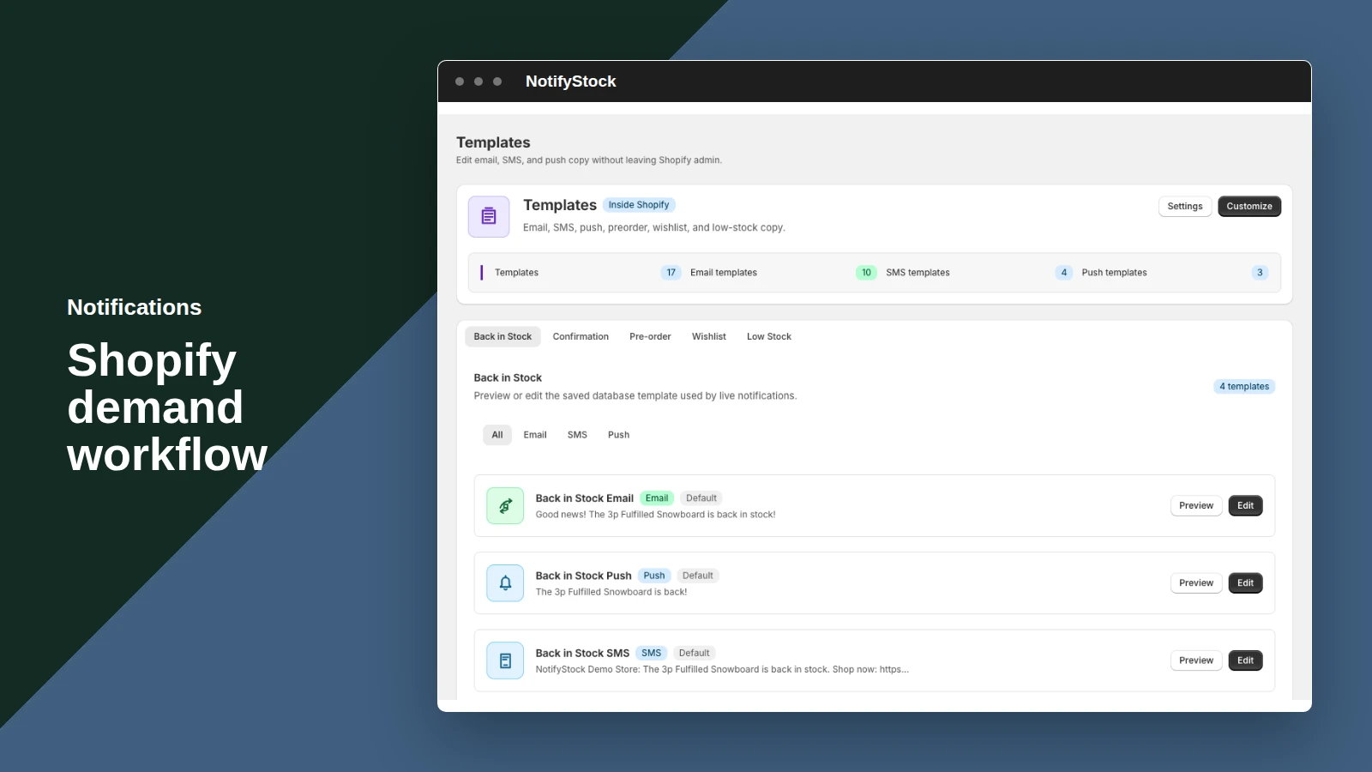This screenshot has height=772, width=1372.
Task: Click 'Good news! The 3p Fulfilled Snowboard' text
Action: tap(656, 515)
